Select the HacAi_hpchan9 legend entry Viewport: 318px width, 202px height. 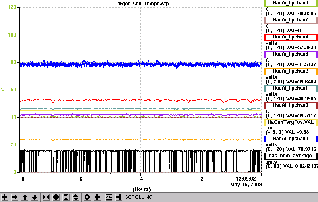click(291, 106)
